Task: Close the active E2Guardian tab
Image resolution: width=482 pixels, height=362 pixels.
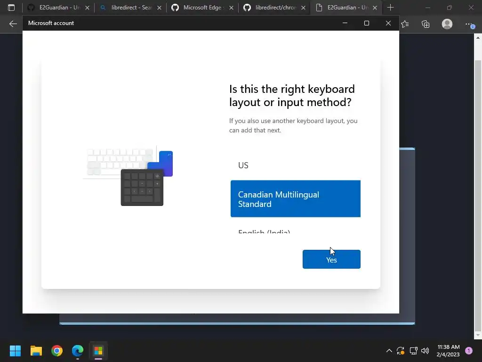Action: pyautogui.click(x=375, y=8)
